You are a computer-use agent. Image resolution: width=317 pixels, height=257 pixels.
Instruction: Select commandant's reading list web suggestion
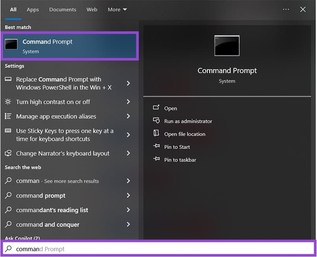tap(52, 210)
